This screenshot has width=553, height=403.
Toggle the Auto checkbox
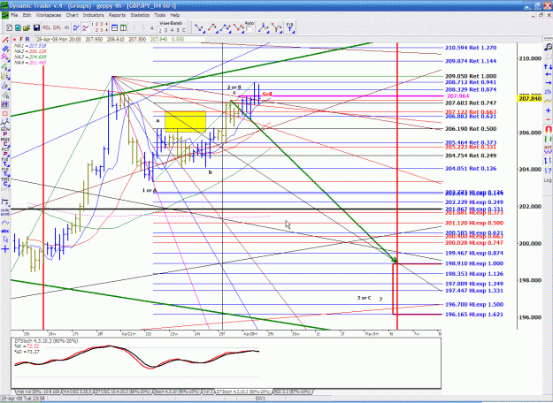249,29
